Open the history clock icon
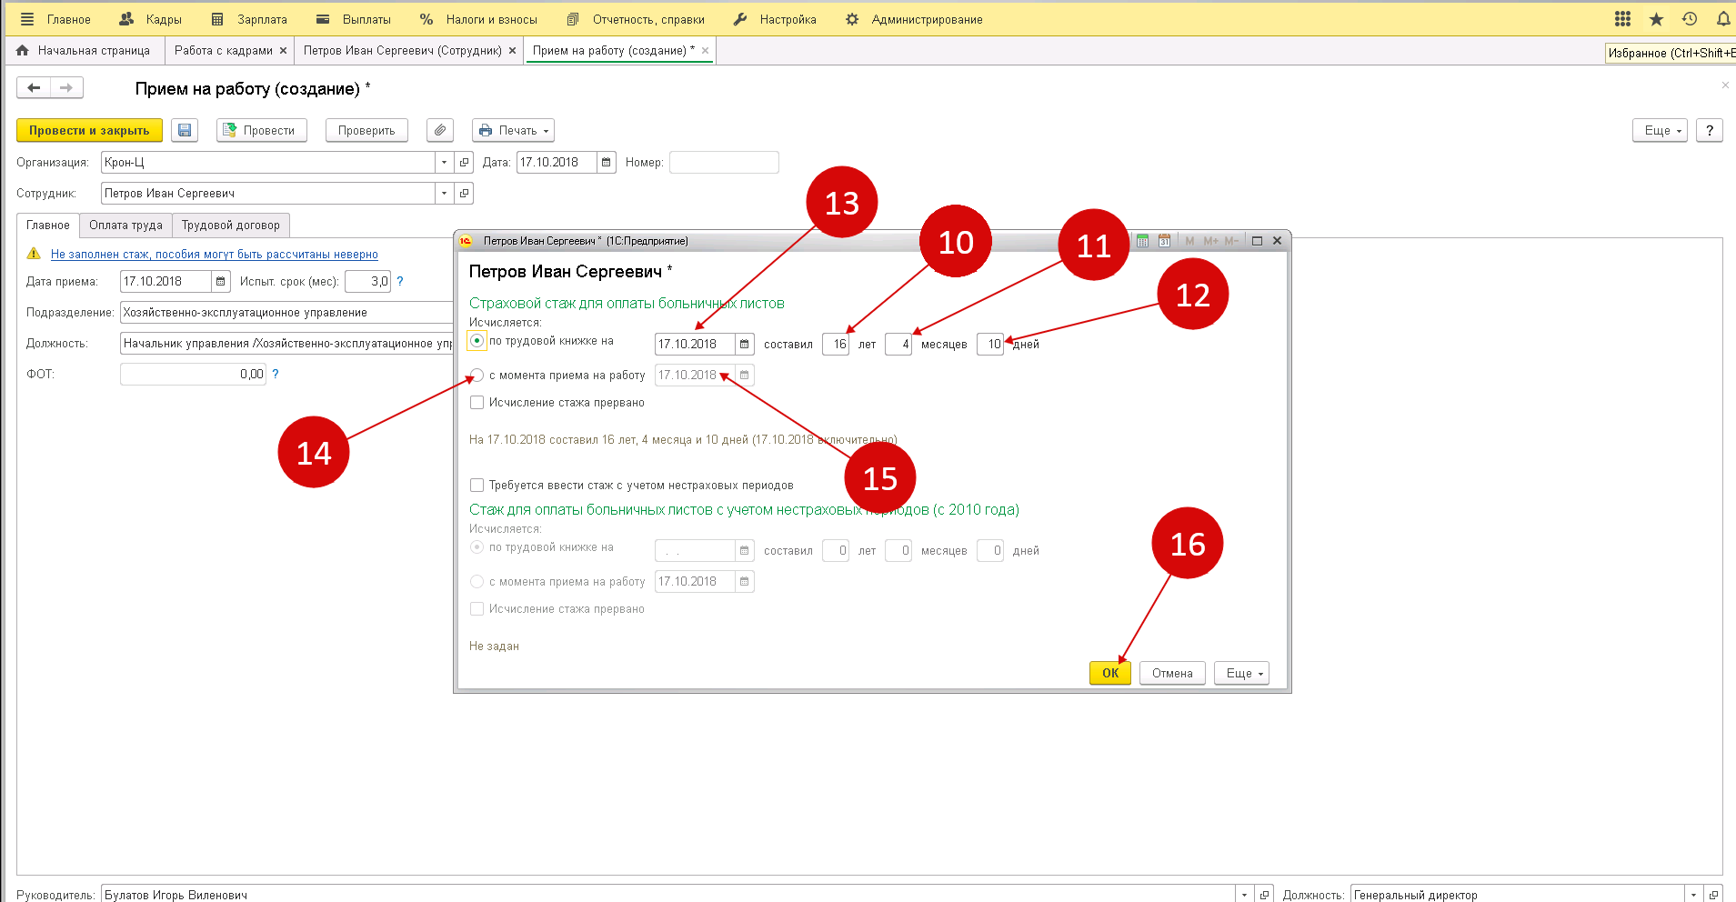The width and height of the screenshot is (1736, 902). point(1690,19)
